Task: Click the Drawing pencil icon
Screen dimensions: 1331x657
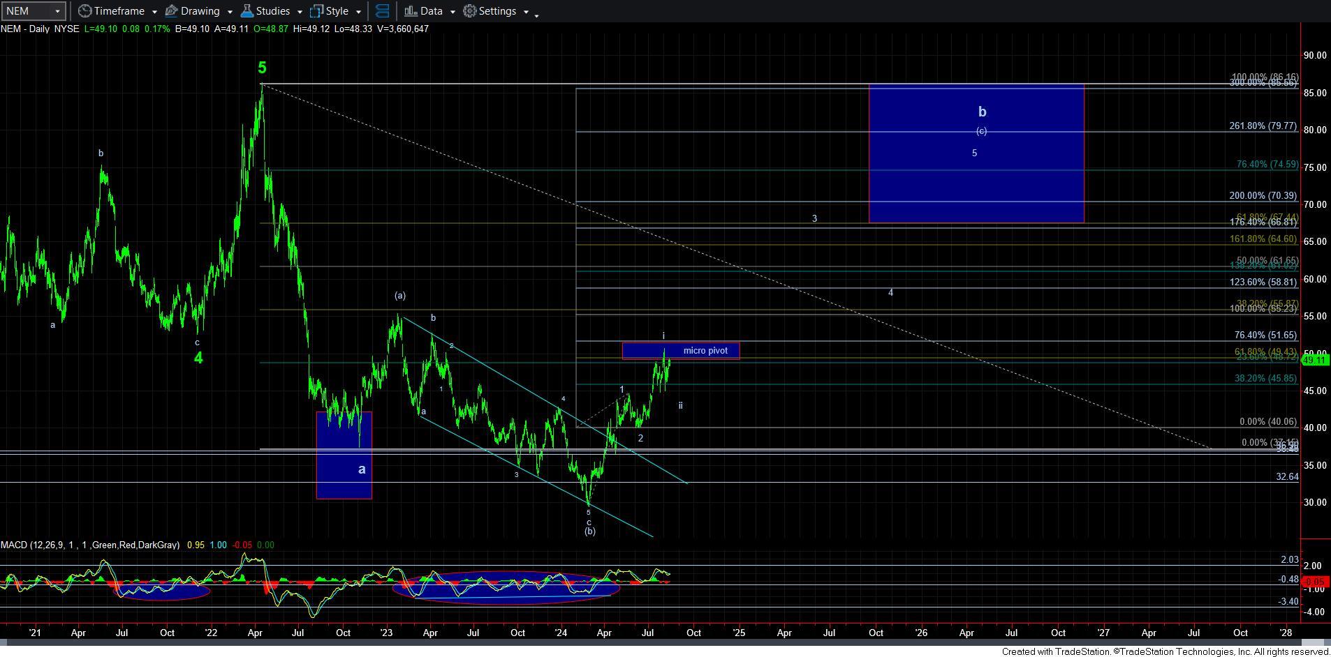Action: click(x=170, y=11)
